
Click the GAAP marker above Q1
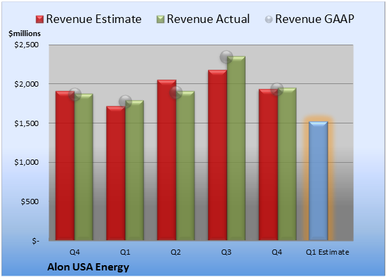pyautogui.click(x=125, y=102)
